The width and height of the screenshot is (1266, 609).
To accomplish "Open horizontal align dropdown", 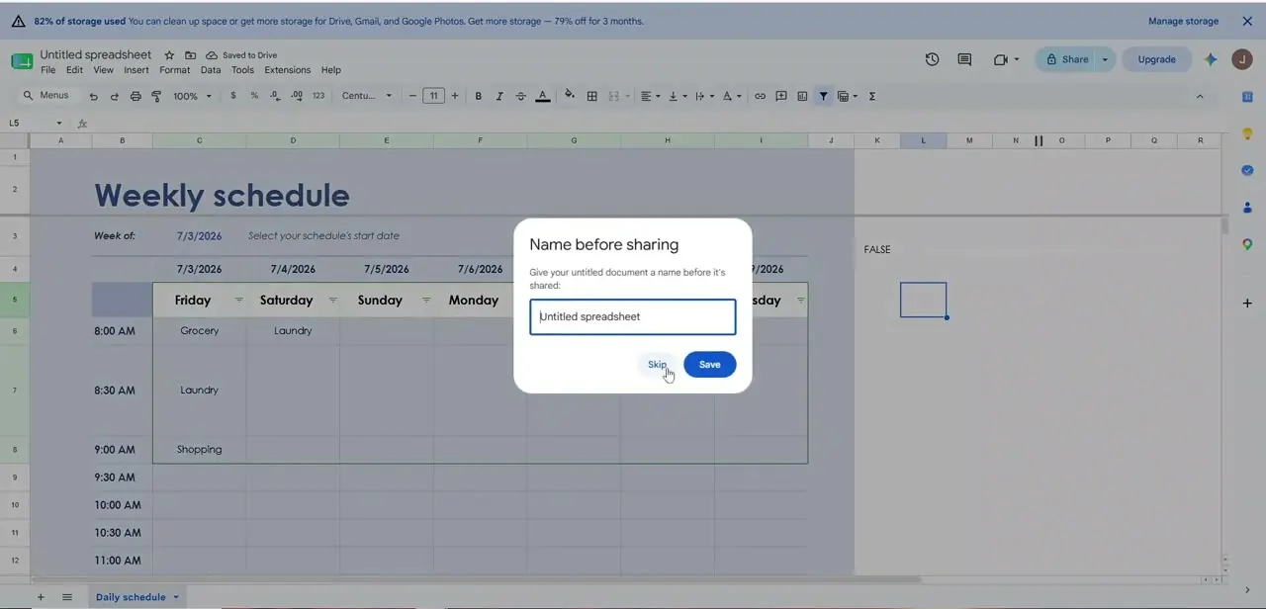I will (650, 96).
